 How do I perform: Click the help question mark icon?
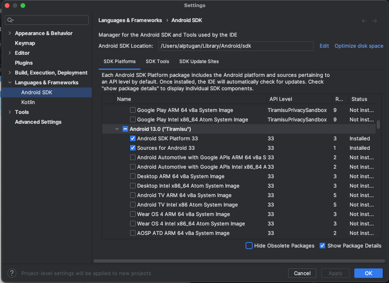(x=12, y=273)
